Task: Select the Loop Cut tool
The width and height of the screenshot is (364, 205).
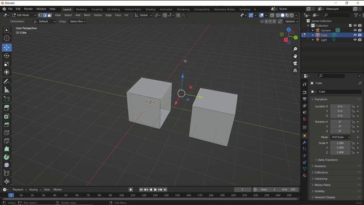Action: click(x=6, y=133)
